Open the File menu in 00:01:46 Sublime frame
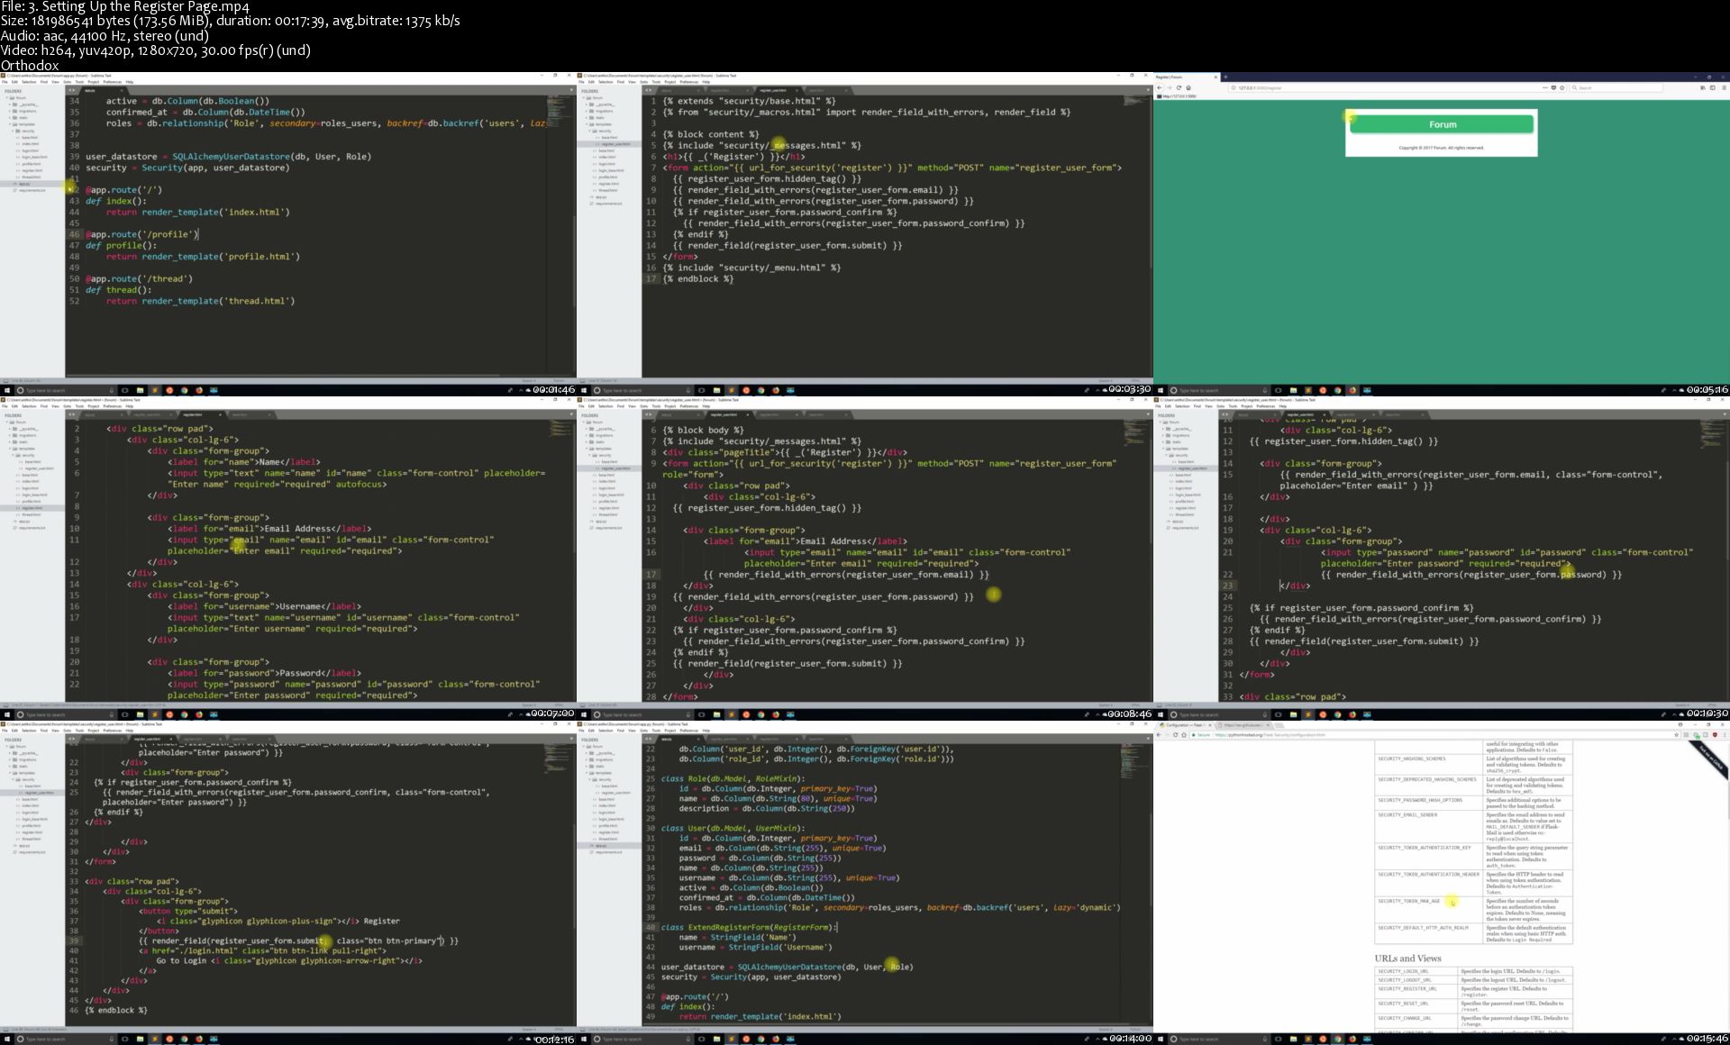Image resolution: width=1730 pixels, height=1045 pixels. (x=5, y=82)
